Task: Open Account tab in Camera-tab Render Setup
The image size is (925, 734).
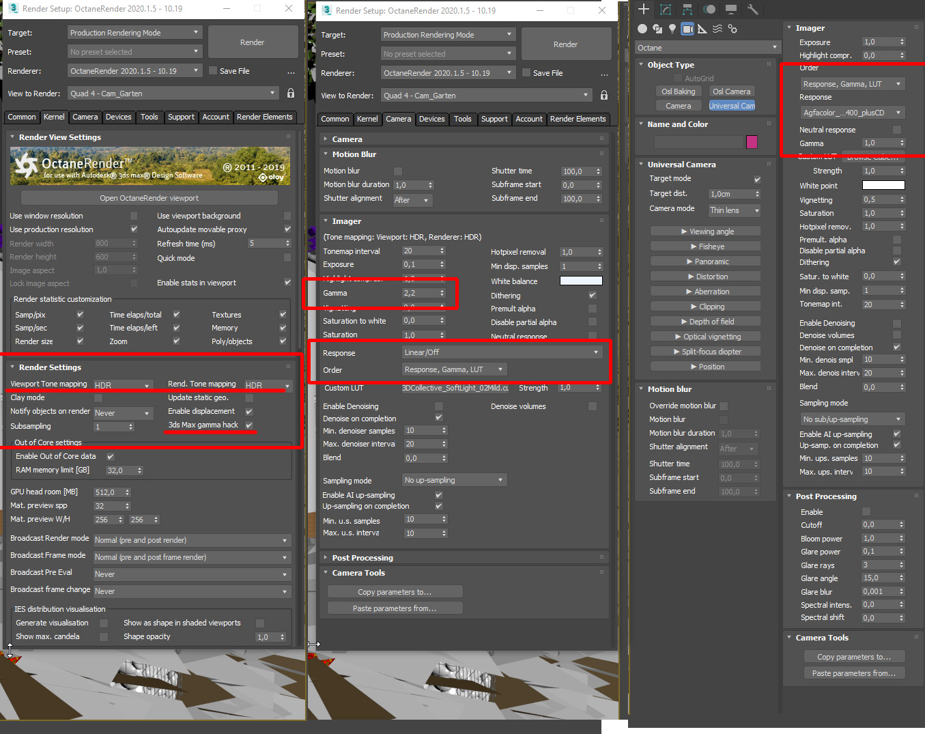Action: (x=529, y=119)
